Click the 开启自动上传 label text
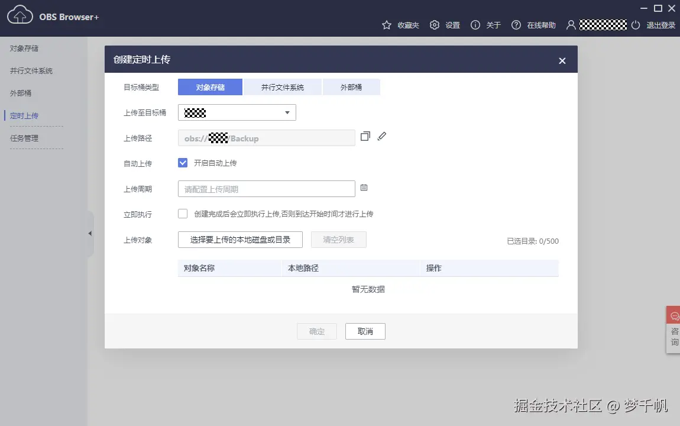680x426 pixels. [x=215, y=163]
